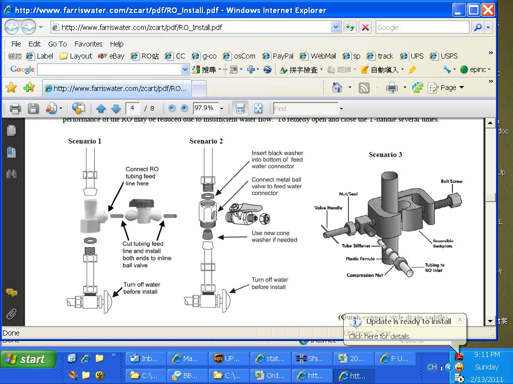This screenshot has width=513, height=384.
Task: Switch to Inbox taskbar button
Action: point(146,359)
